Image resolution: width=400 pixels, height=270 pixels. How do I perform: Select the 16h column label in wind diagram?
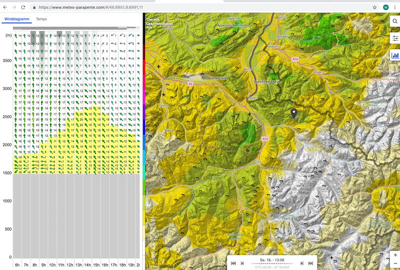105,265
